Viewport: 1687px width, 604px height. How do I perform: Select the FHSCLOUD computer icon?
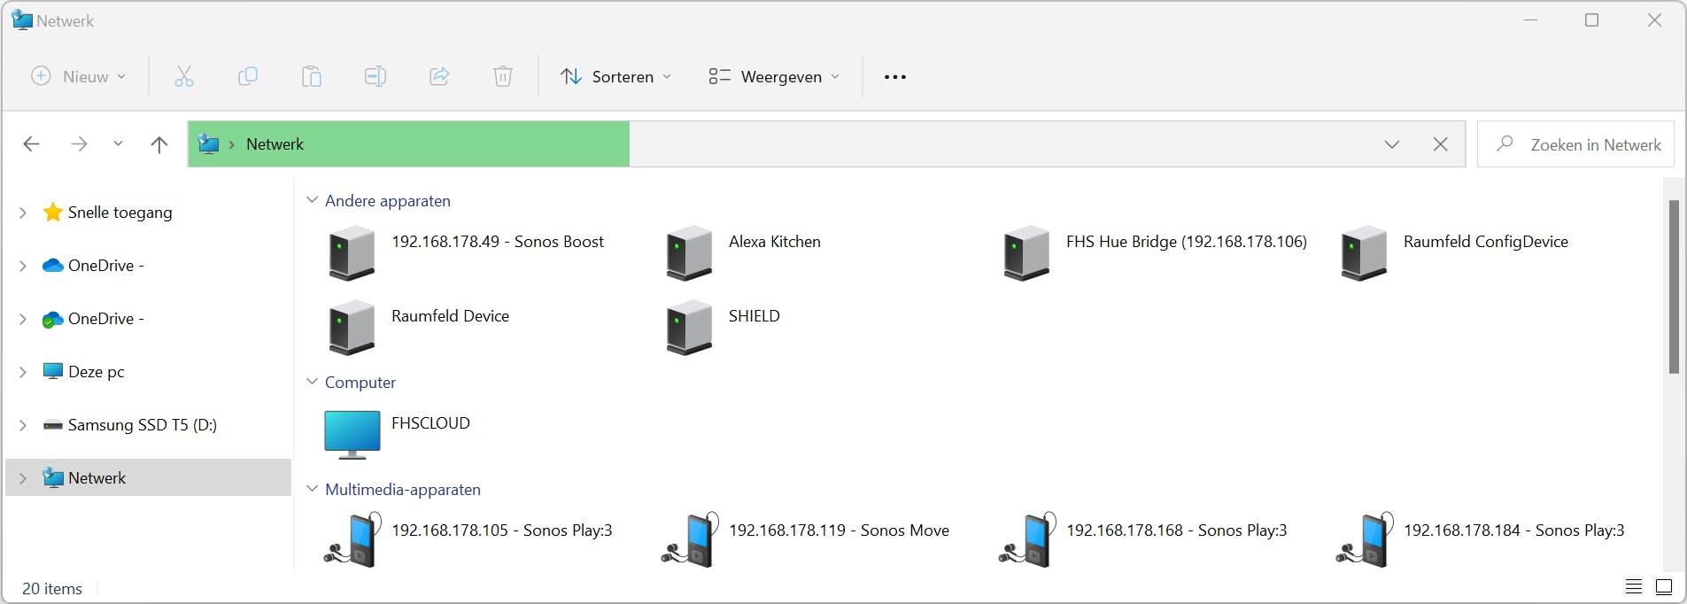(x=352, y=435)
